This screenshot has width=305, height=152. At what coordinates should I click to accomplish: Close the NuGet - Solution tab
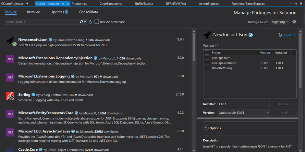(67, 4)
